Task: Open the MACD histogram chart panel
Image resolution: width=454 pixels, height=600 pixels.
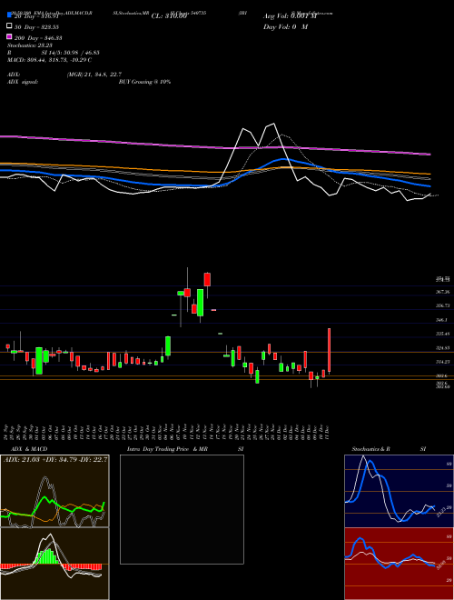Action: [54, 564]
